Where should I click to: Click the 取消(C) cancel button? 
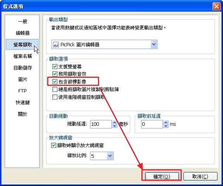pos(200,176)
